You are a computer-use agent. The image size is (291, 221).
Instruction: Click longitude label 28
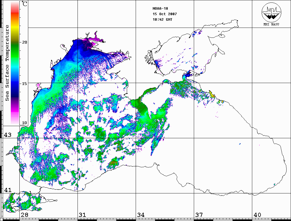click(24, 215)
